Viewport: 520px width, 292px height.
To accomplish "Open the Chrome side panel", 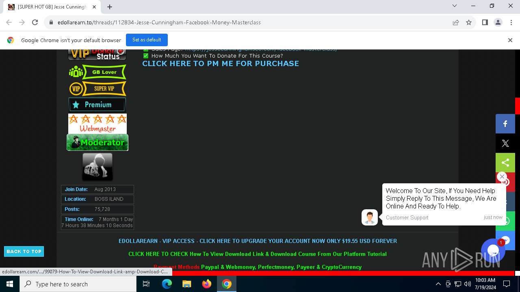I will pyautogui.click(x=485, y=22).
